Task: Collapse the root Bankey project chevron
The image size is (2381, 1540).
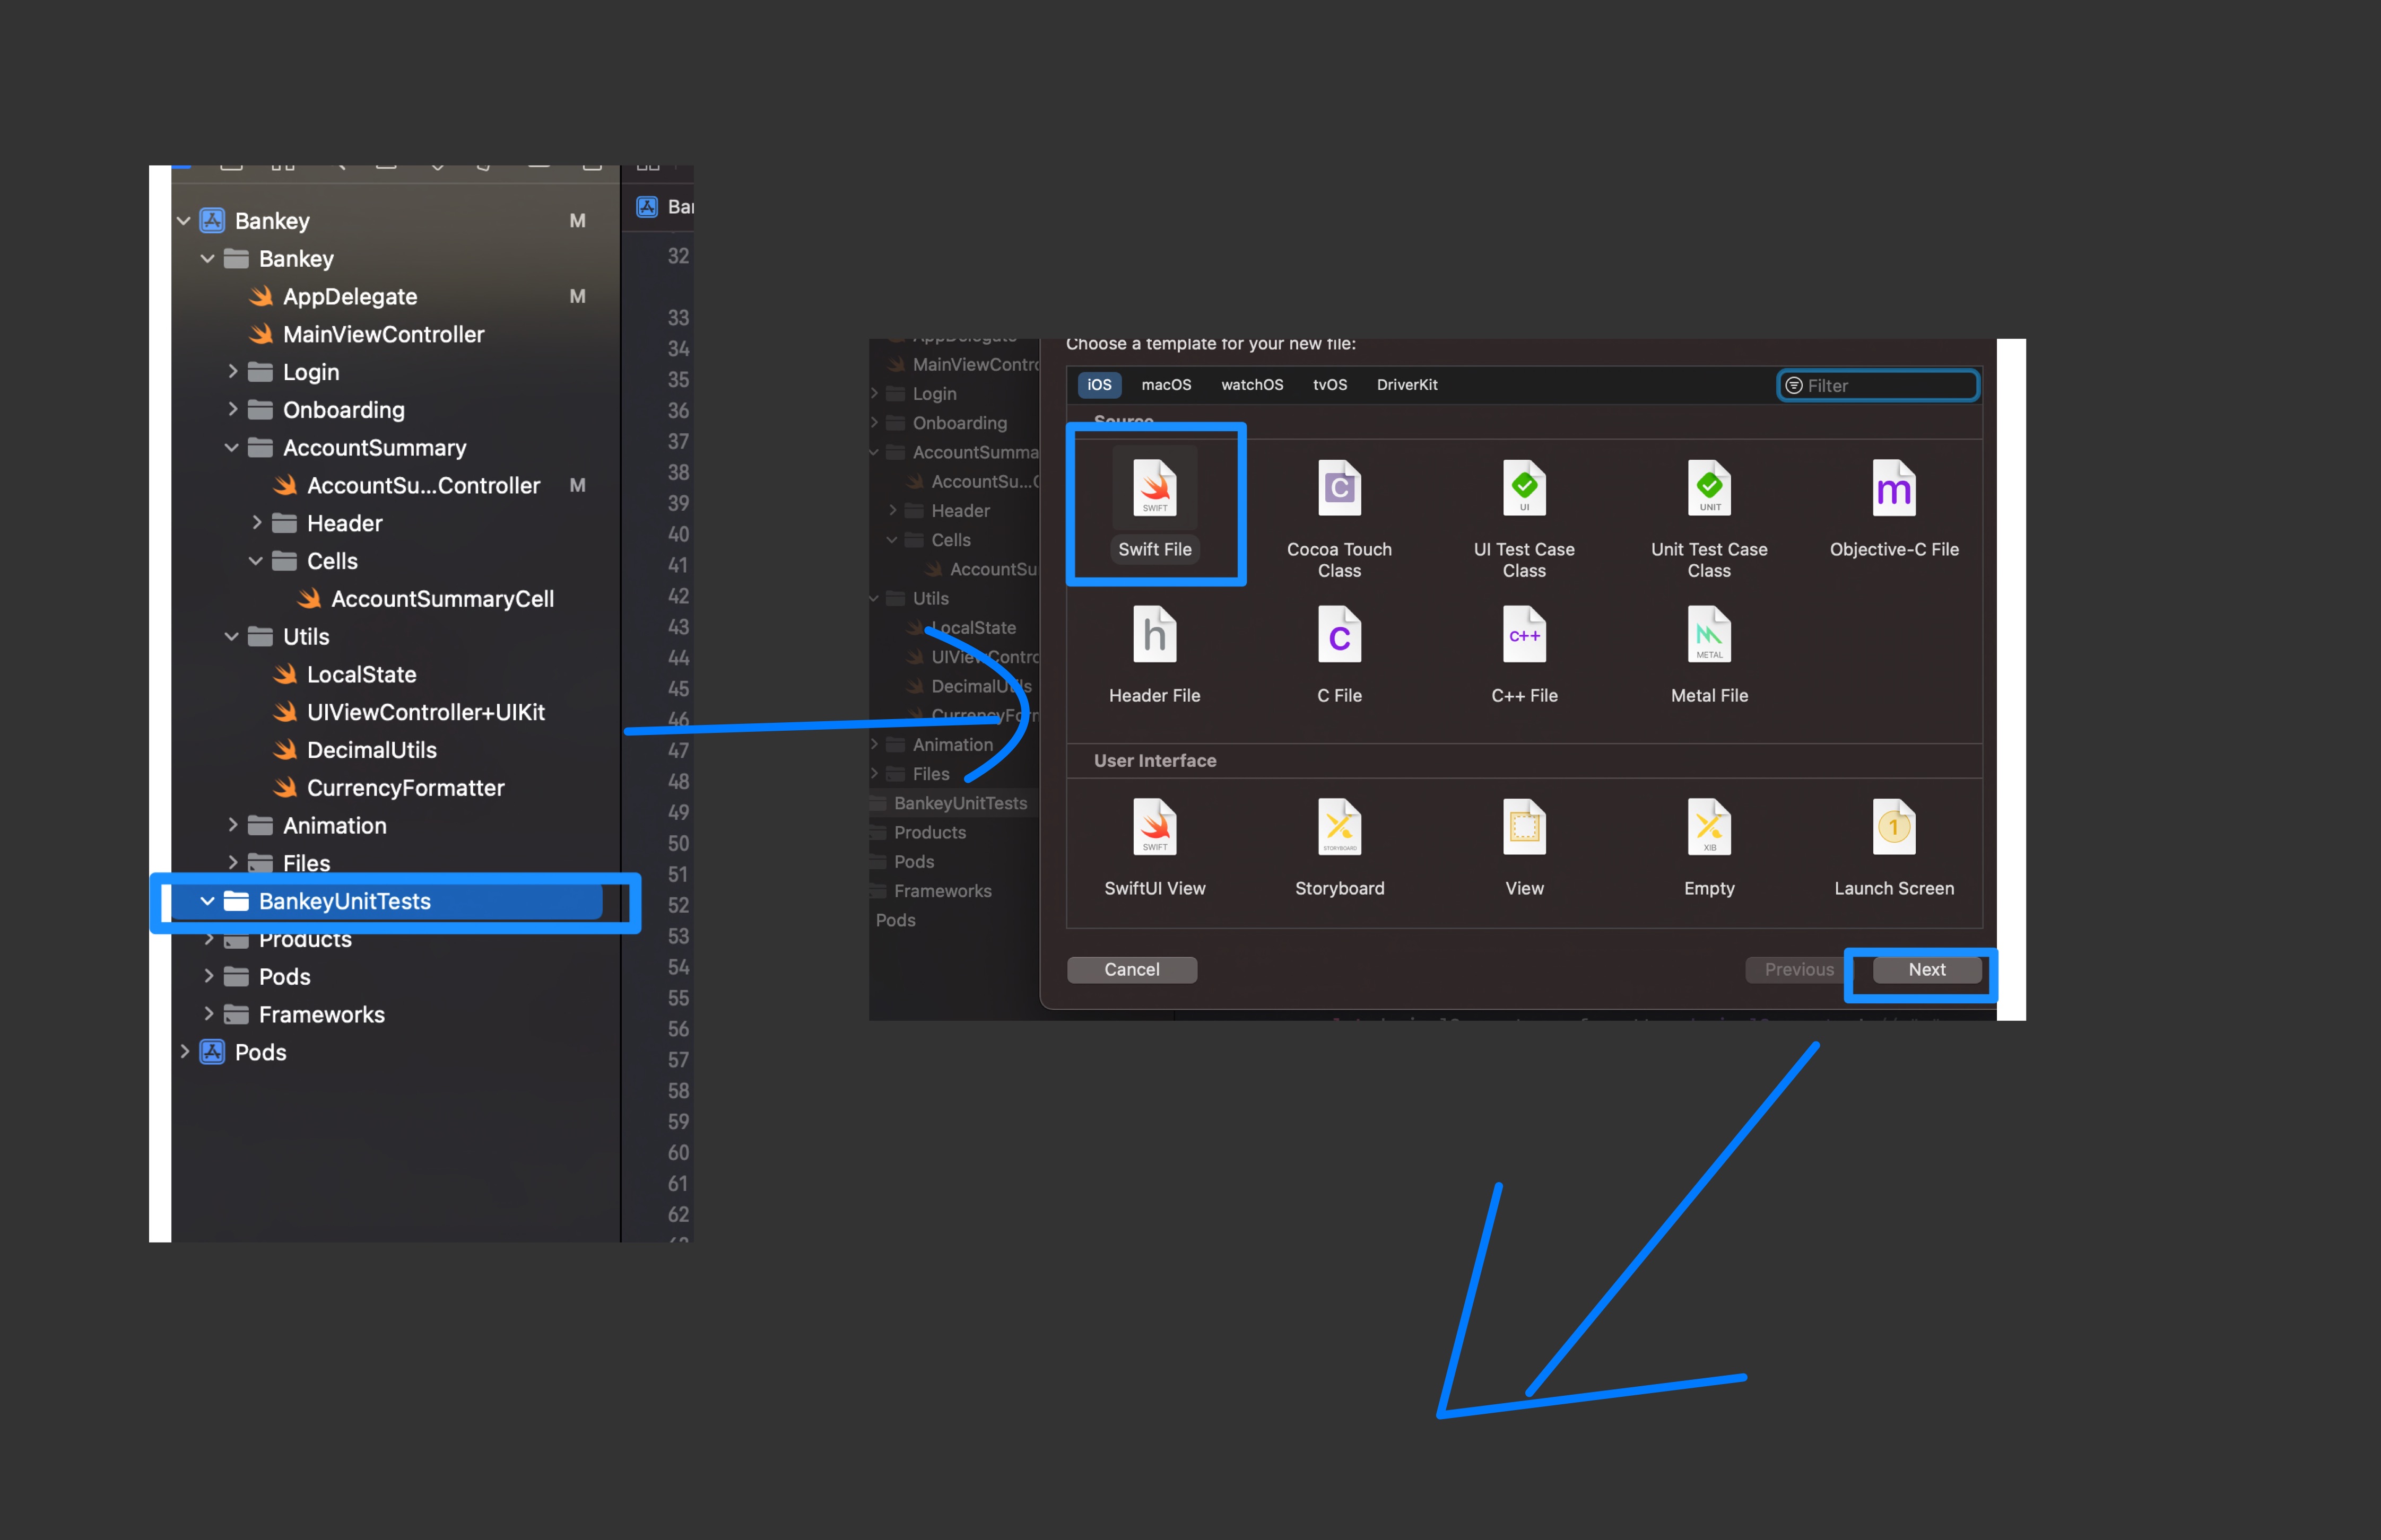Action: (184, 220)
